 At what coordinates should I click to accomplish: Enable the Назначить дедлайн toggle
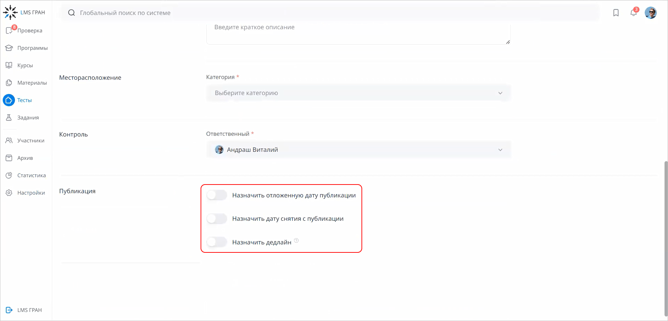[x=216, y=242]
